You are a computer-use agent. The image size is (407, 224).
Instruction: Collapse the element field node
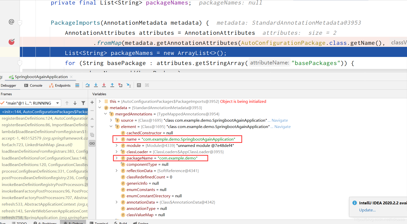111,126
